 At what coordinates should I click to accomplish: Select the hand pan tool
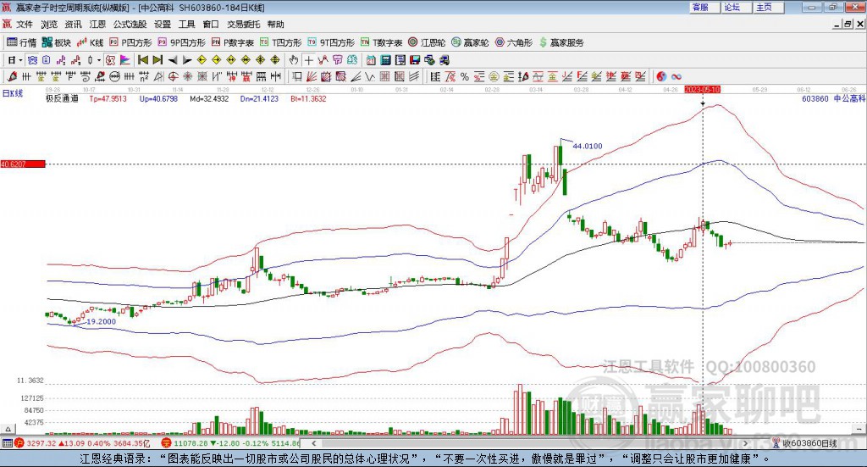pyautogui.click(x=294, y=60)
